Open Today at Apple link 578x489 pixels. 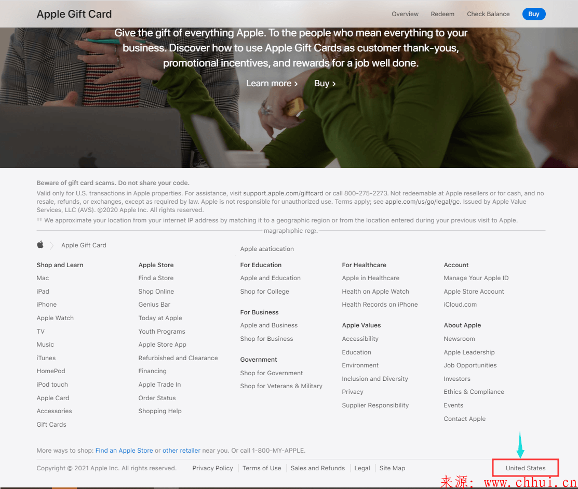(160, 318)
